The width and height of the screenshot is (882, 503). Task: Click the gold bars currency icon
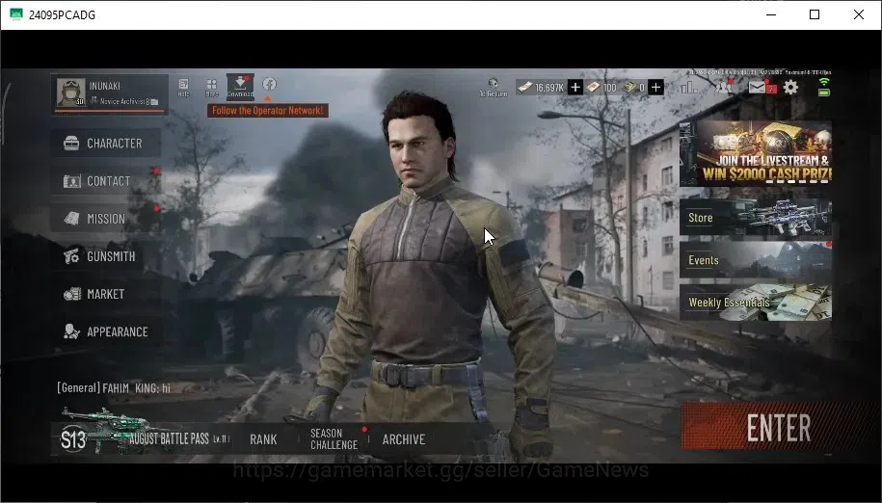point(629,87)
